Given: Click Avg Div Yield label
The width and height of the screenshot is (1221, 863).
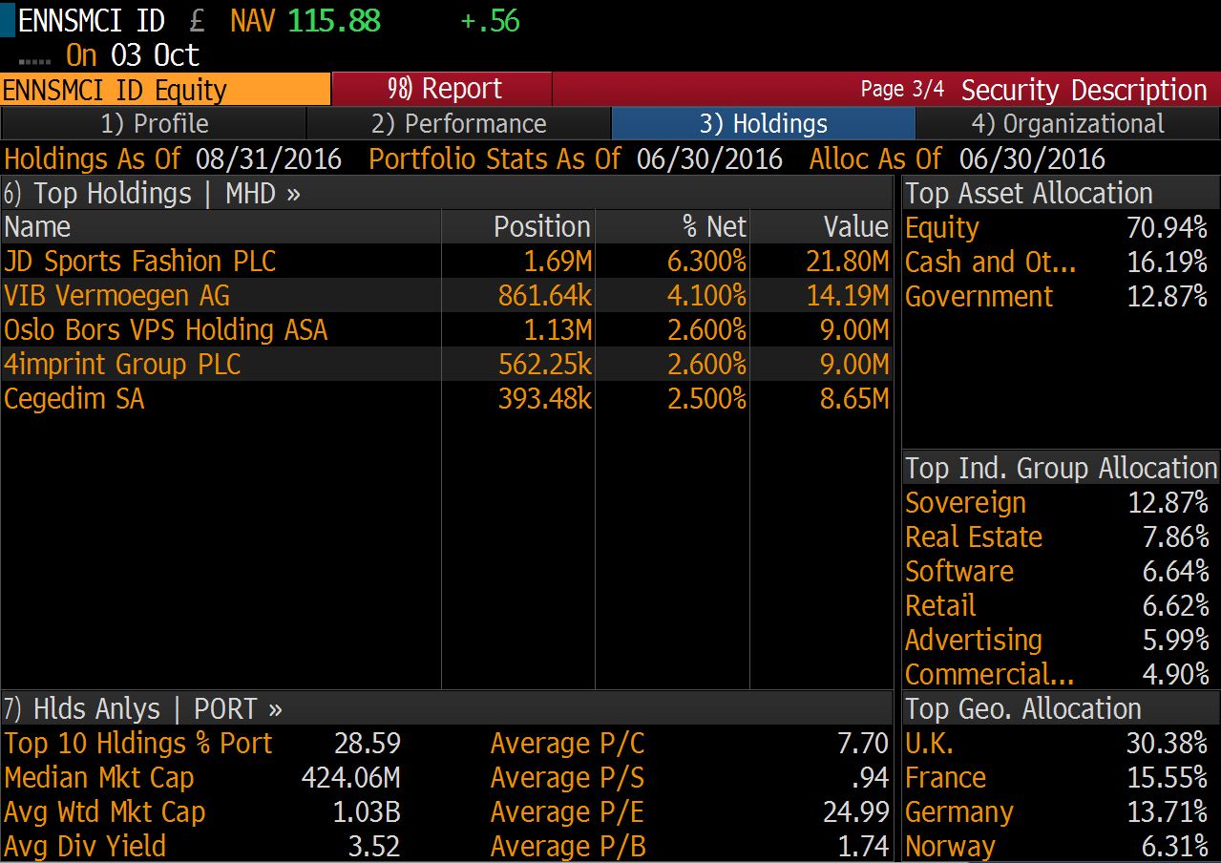Looking at the screenshot, I should coord(85,847).
